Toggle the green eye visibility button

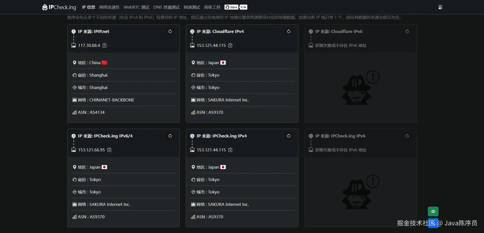[433, 211]
